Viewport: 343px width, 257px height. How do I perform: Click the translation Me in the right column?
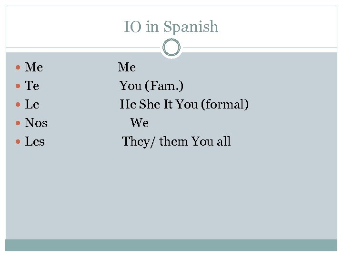(x=127, y=68)
